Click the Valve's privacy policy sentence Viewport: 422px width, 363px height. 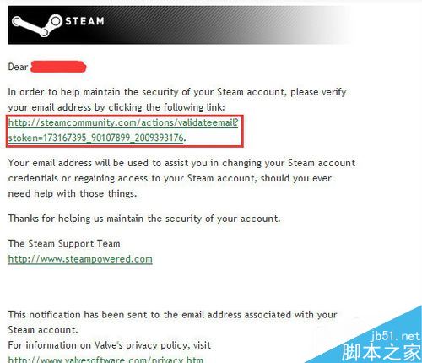[110, 345]
